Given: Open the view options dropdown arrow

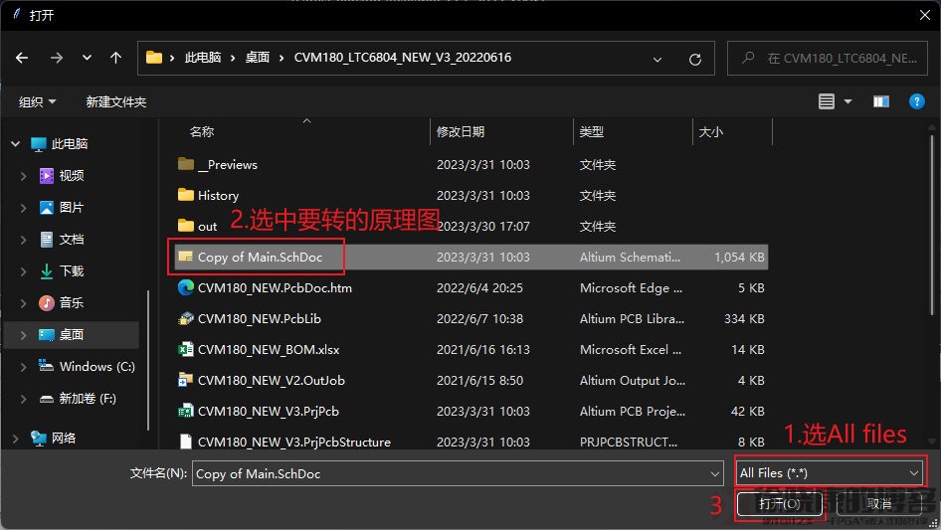Looking at the screenshot, I should tap(848, 101).
